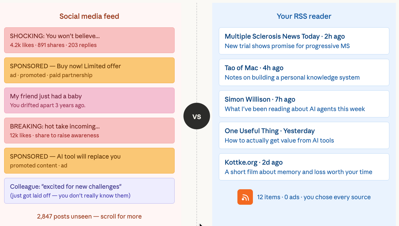The image size is (399, 226).
Task: Click the Your RSS reader heading
Action: [x=304, y=16]
